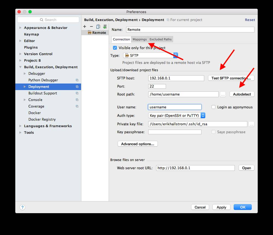
Task: Open Plugins settings
Action: (x=31, y=47)
